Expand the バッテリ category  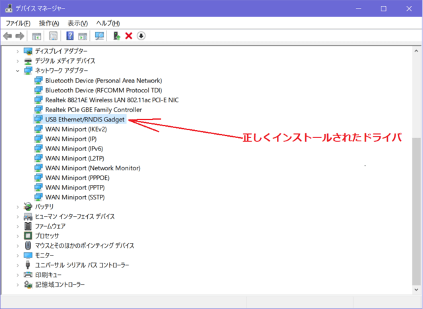pyautogui.click(x=18, y=207)
